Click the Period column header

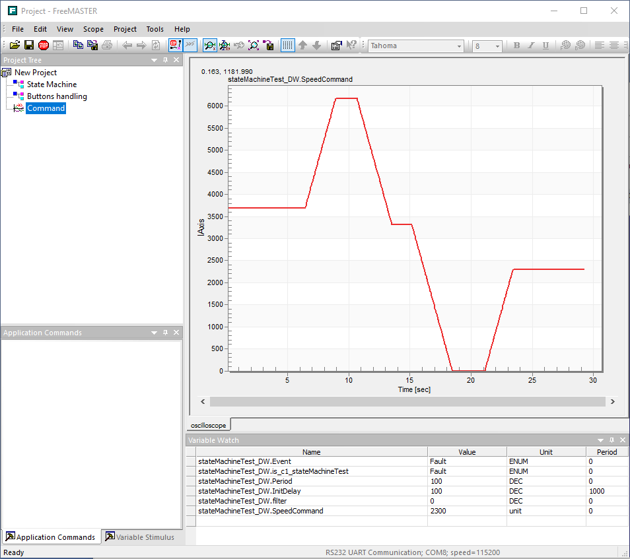pyautogui.click(x=607, y=452)
